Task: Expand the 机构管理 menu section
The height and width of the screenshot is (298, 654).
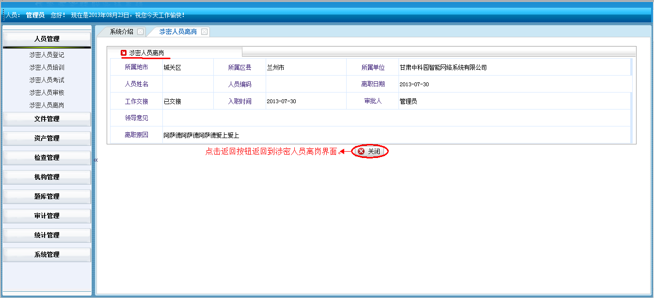Action: point(47,177)
